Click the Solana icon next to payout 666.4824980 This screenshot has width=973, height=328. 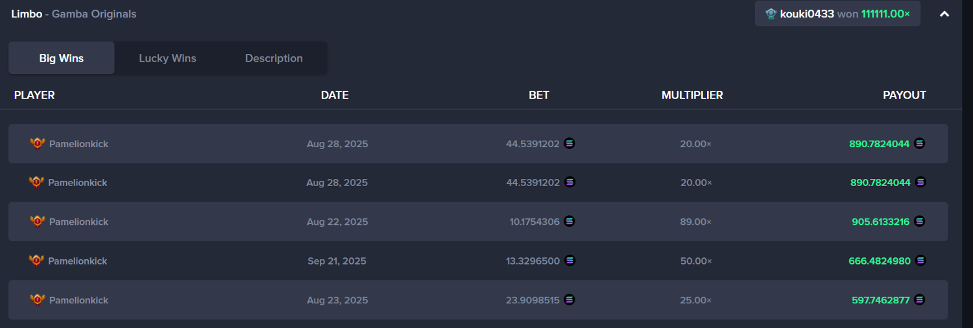point(920,261)
